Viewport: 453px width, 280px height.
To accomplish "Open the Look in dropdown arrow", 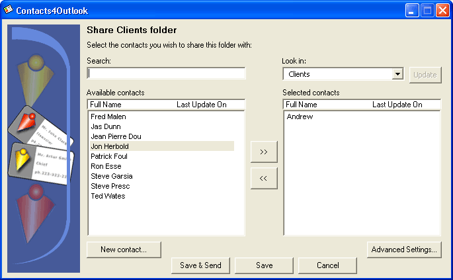I will (x=397, y=74).
